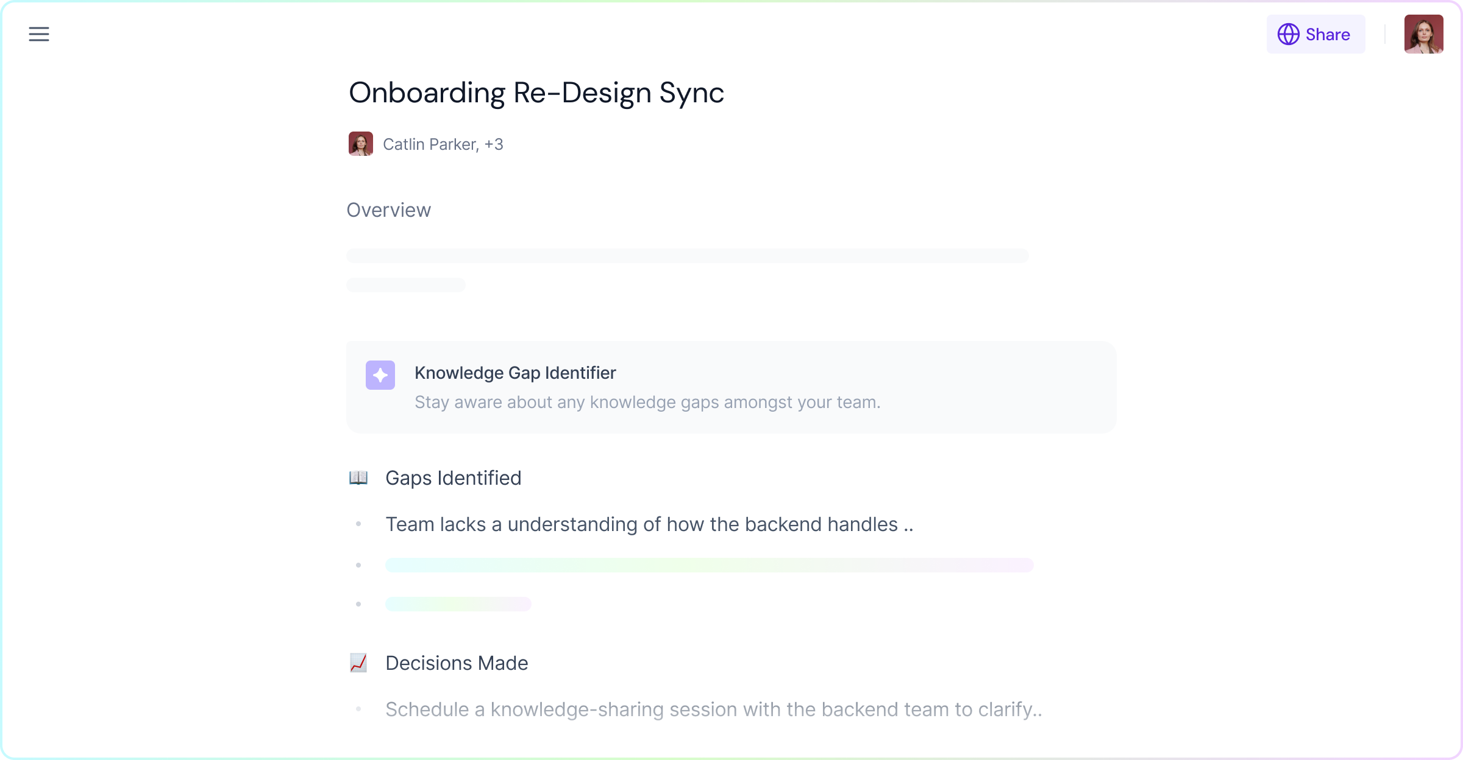Click the purple sparkle icon
Image resolution: width=1463 pixels, height=760 pixels.
tap(380, 375)
